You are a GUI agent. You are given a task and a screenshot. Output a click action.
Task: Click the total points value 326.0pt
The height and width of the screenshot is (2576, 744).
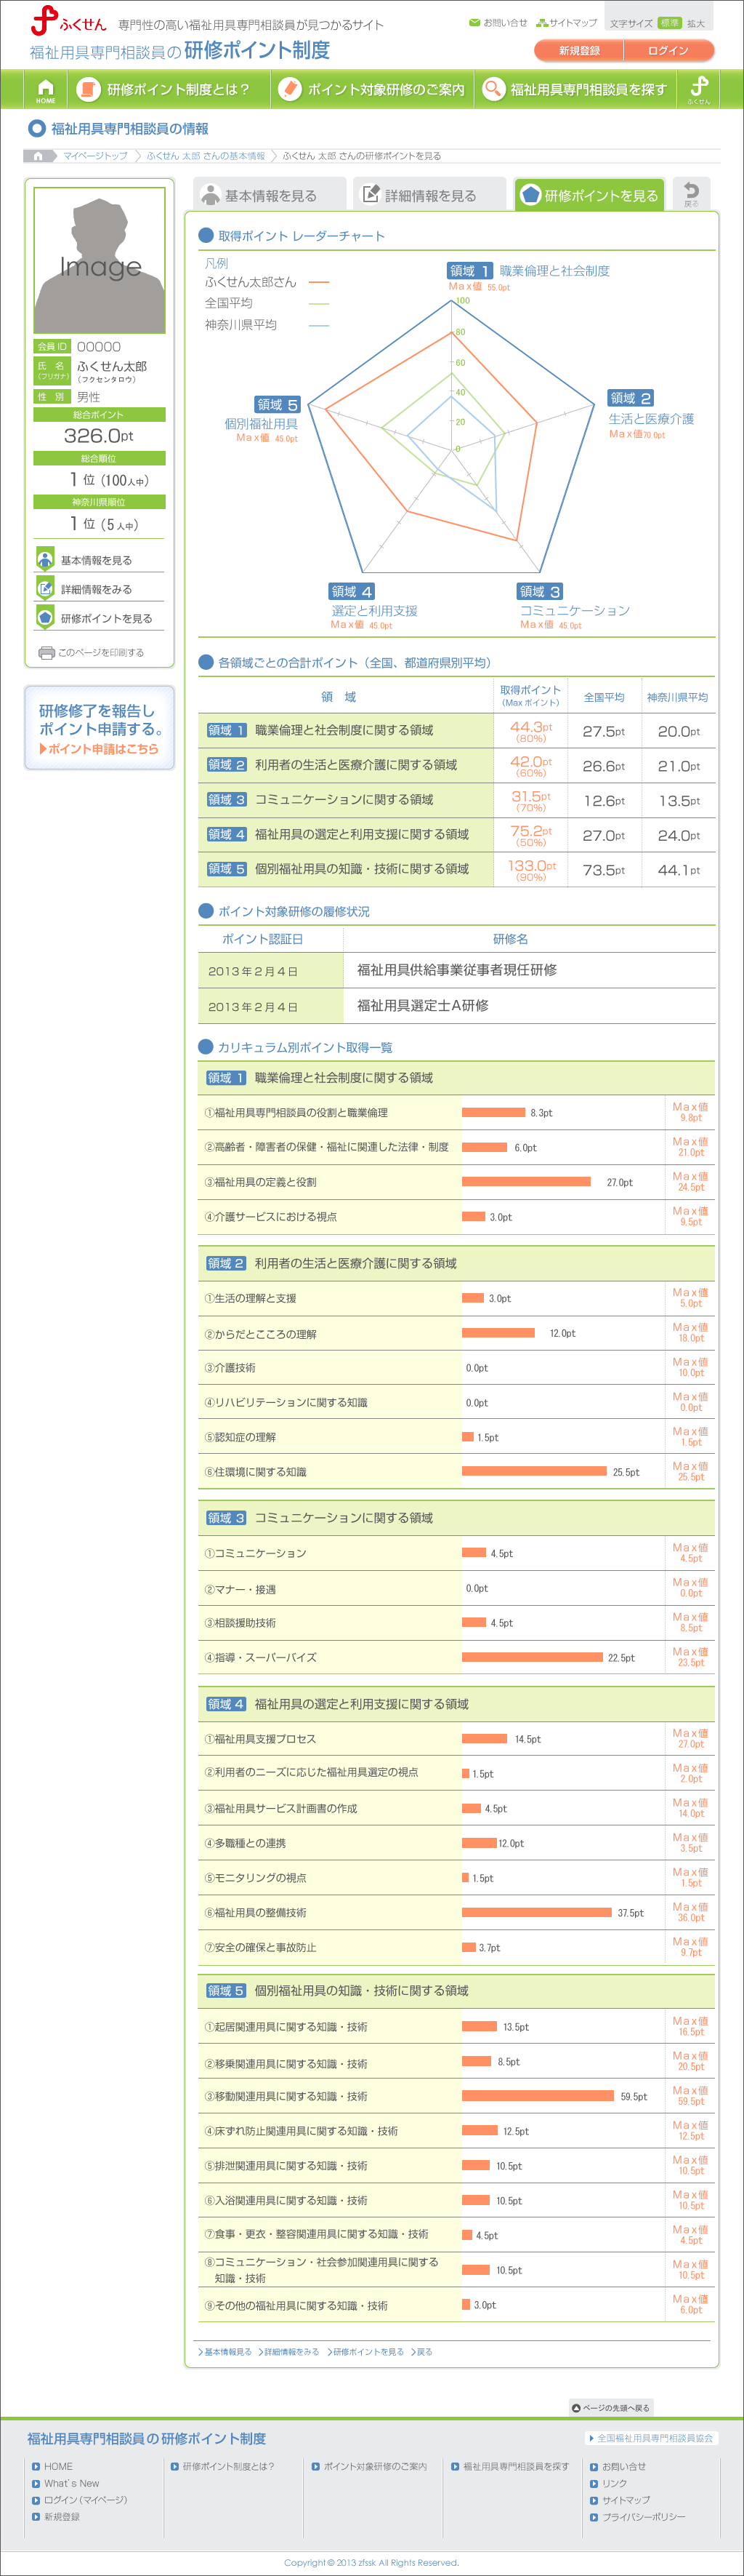98,436
